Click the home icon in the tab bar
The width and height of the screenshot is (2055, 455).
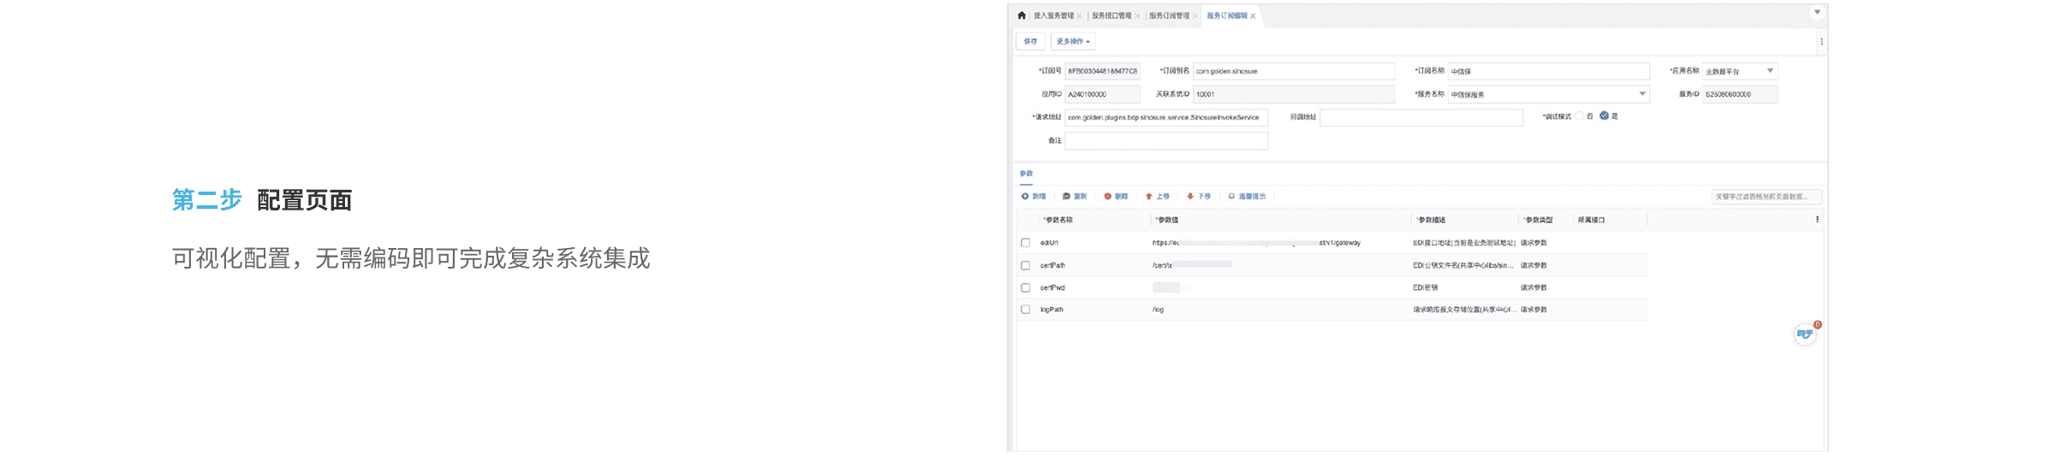(x=1022, y=15)
